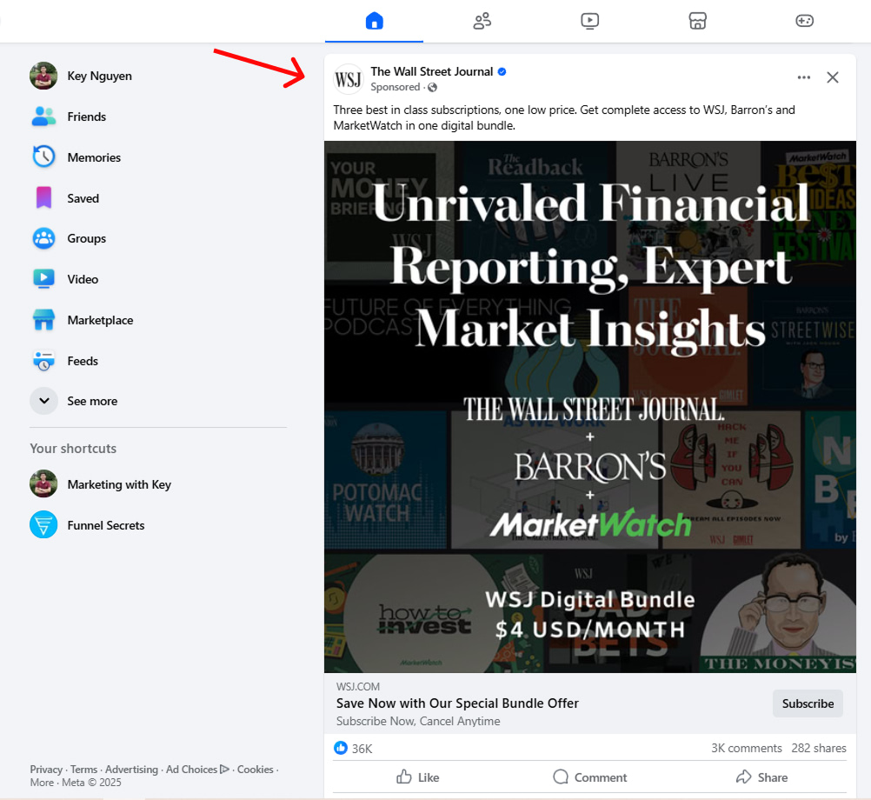
Task: Open the 282 shares link
Action: pos(819,749)
